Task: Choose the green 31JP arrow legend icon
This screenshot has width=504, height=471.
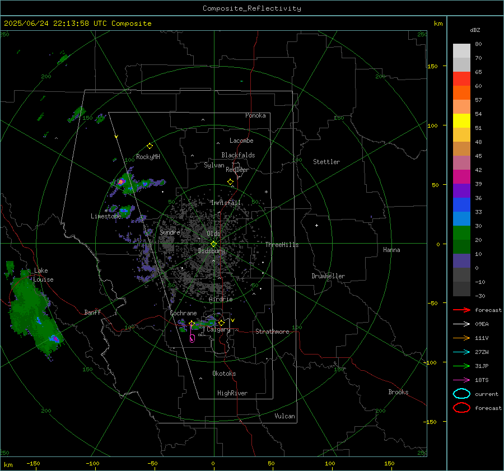Action: coord(461,366)
